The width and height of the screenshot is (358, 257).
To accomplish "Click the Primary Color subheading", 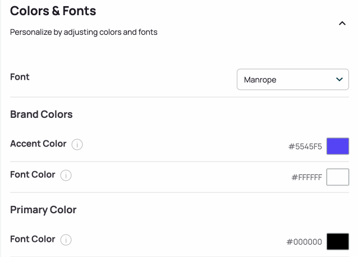I will click(43, 210).
